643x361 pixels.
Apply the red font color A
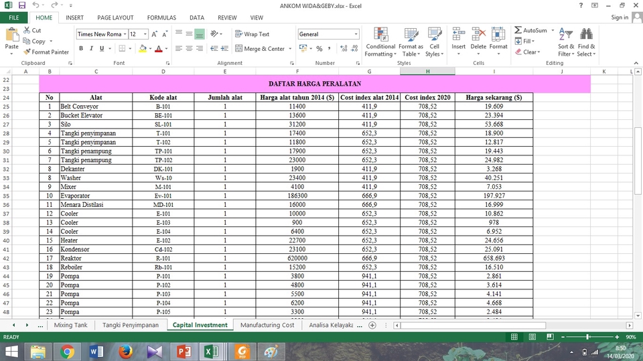(159, 48)
